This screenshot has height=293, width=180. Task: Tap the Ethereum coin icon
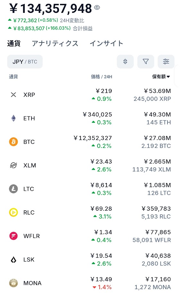pyautogui.click(x=13, y=118)
